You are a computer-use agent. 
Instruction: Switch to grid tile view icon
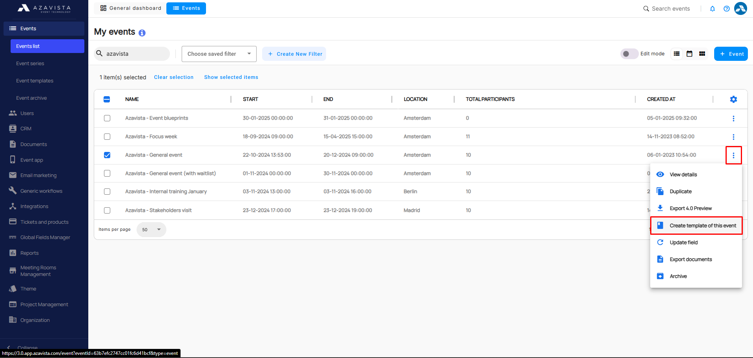[x=702, y=54]
